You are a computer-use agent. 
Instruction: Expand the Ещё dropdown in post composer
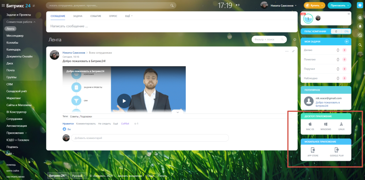pos(129,16)
